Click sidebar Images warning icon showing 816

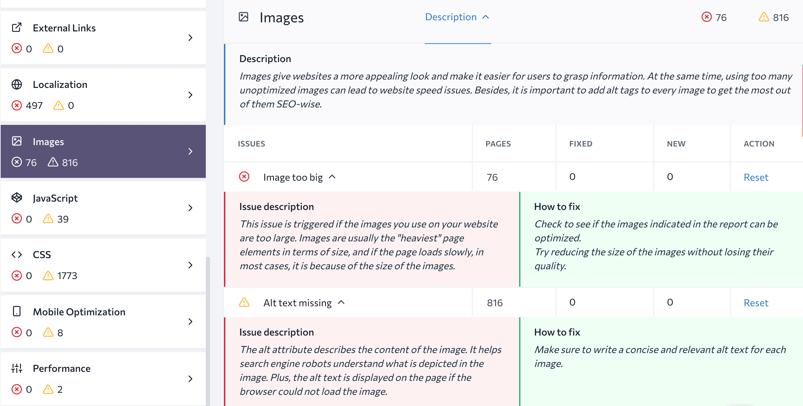pos(53,162)
